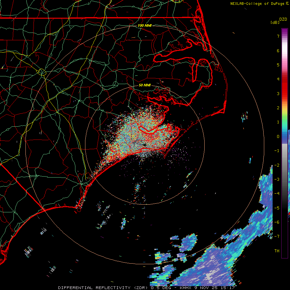
Task: Click the NEXLAB-College of DuPage credit text
Action: click(x=257, y=4)
